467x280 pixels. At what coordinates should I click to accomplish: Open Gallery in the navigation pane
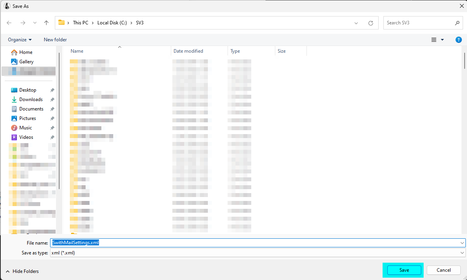click(26, 62)
